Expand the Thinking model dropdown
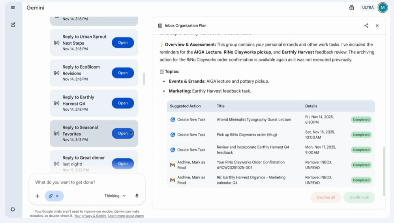The height and width of the screenshot is (223, 394). [115, 196]
